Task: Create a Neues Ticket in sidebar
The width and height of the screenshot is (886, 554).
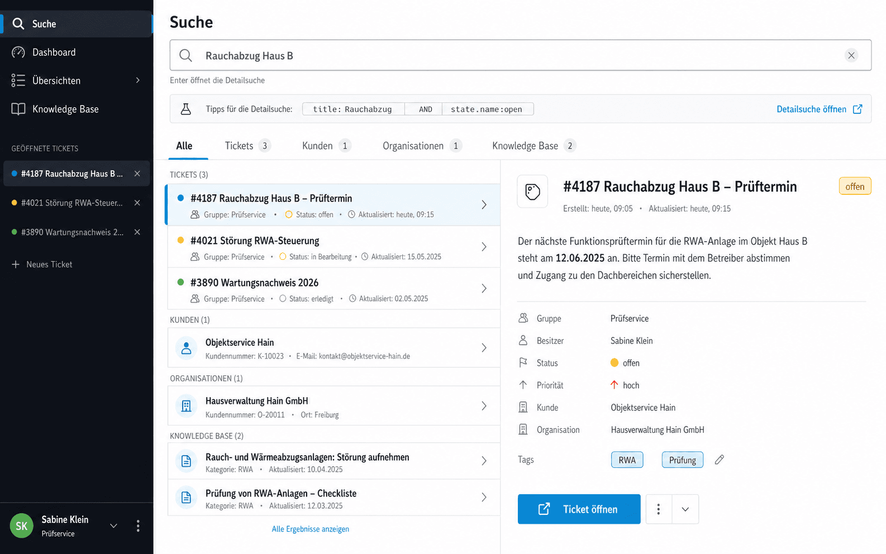Action: 42,264
